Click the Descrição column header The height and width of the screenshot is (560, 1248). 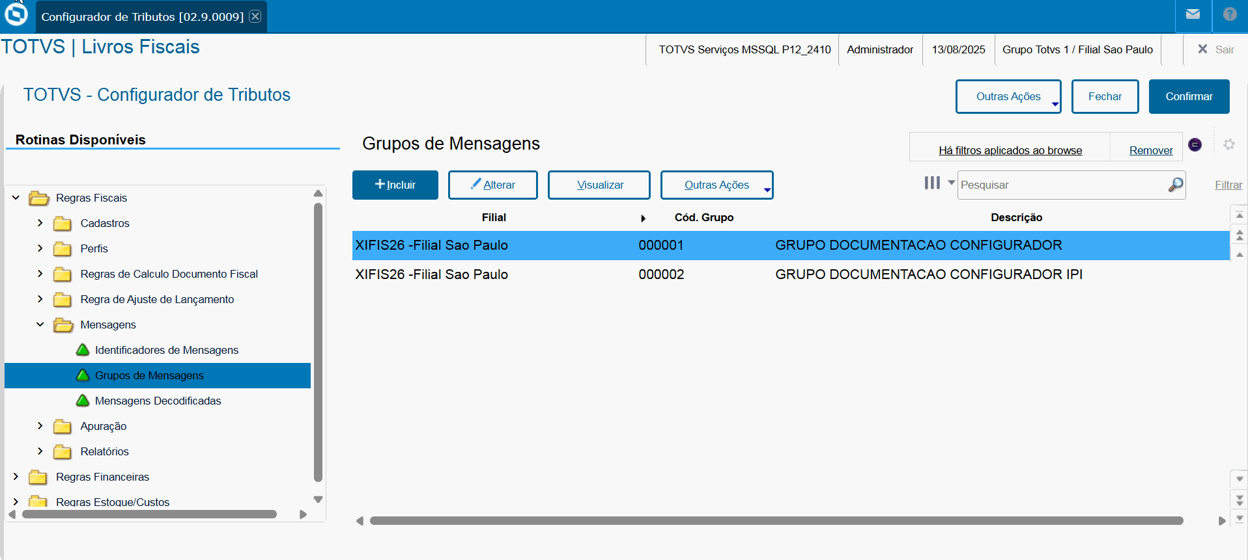(1016, 217)
